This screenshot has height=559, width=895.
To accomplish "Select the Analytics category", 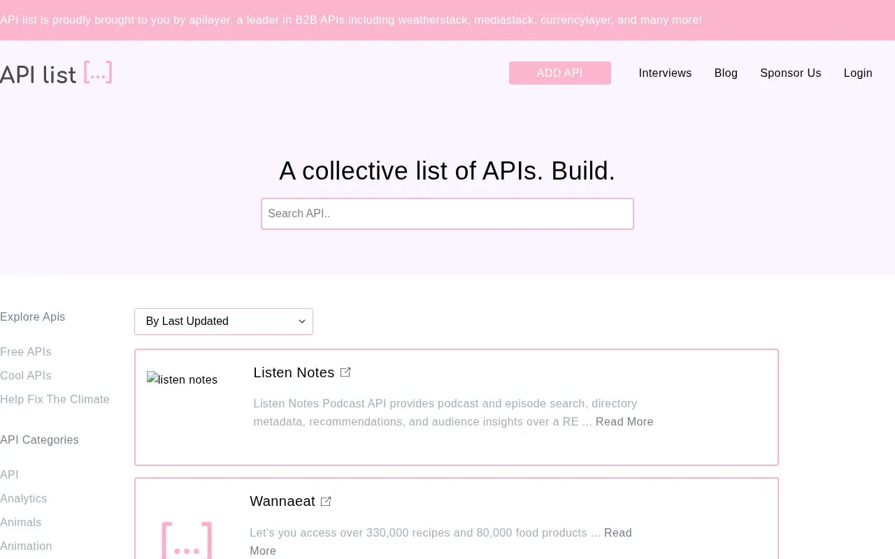I will (x=24, y=498).
